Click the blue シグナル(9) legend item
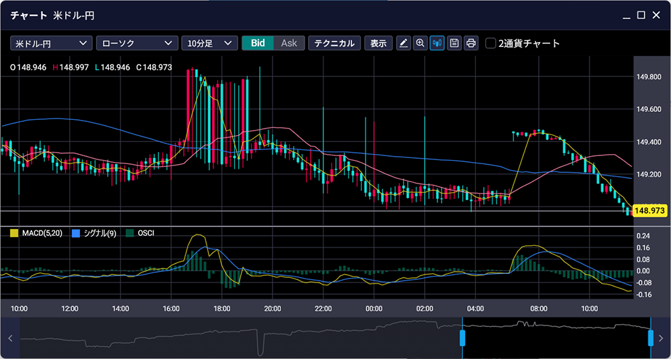This screenshot has height=359, width=671. click(94, 233)
